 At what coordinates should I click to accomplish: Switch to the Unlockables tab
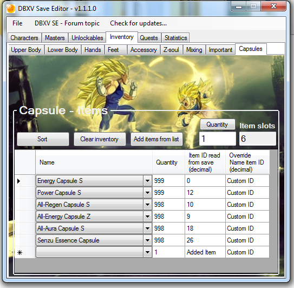click(x=87, y=38)
